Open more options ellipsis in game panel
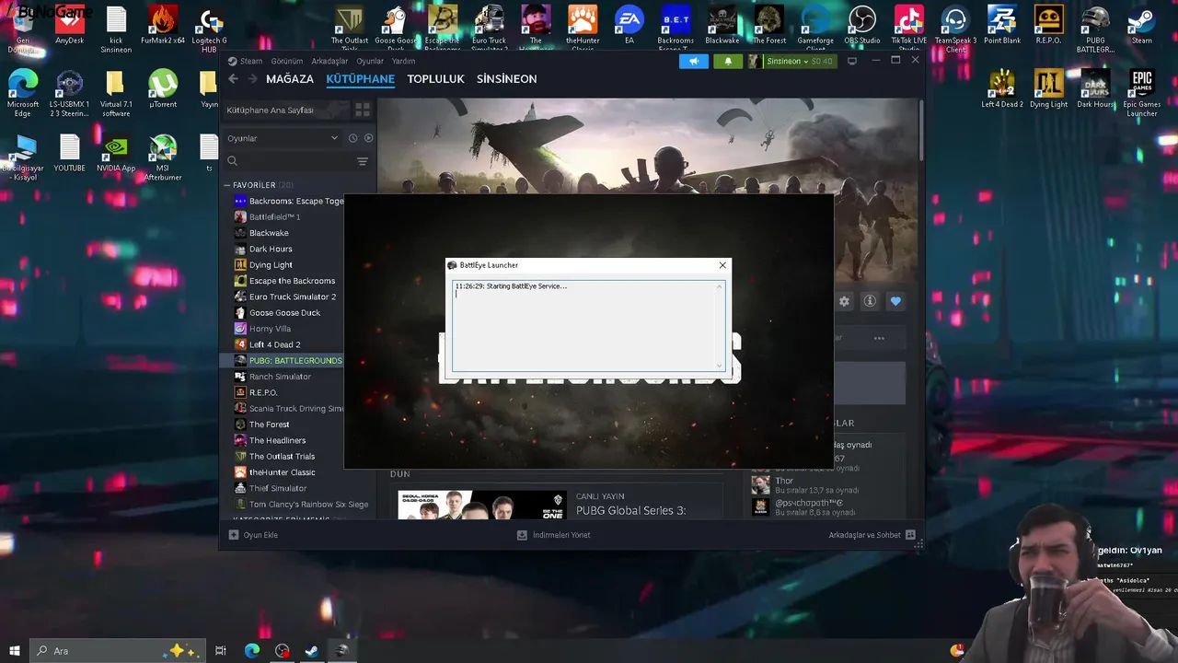The image size is (1178, 663). [x=879, y=338]
